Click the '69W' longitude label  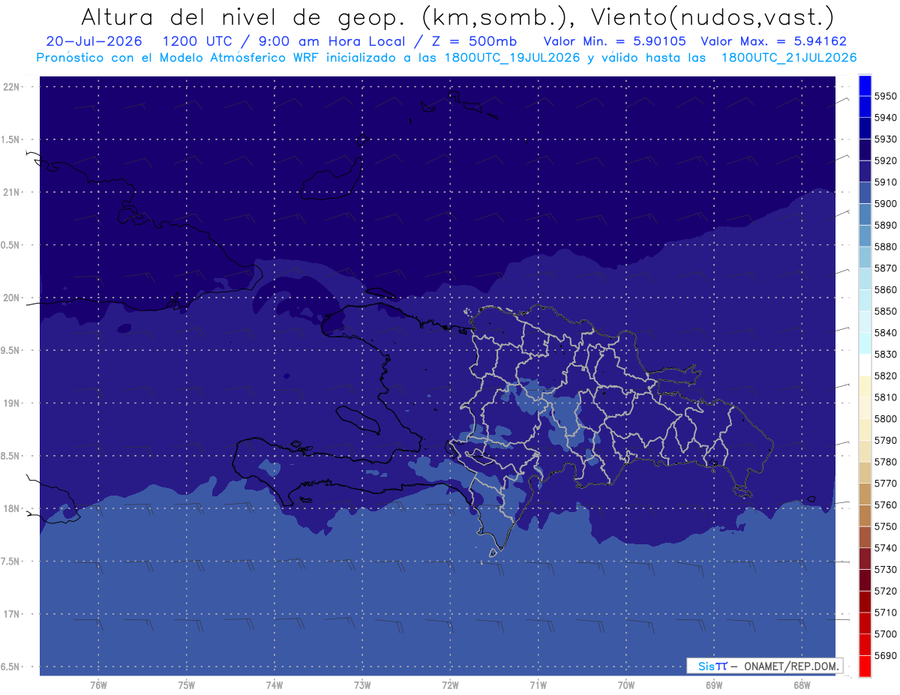(x=713, y=685)
